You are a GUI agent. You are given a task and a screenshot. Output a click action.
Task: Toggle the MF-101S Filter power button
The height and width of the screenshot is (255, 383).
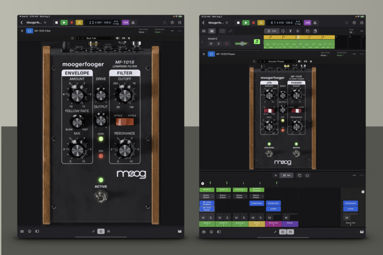coord(29,31)
